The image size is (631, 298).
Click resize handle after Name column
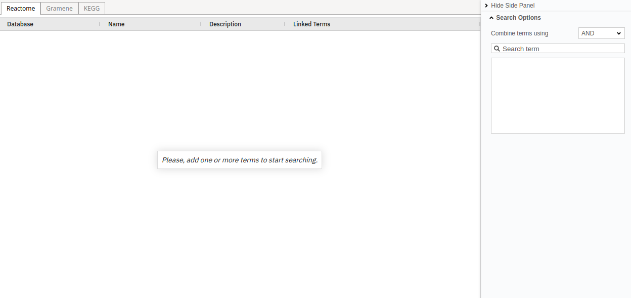(x=201, y=24)
